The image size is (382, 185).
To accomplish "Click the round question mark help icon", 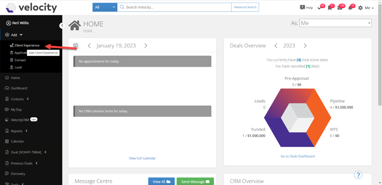I will coord(358,175).
